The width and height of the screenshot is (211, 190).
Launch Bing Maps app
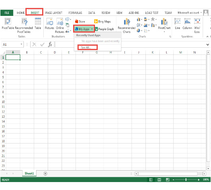[103, 21]
